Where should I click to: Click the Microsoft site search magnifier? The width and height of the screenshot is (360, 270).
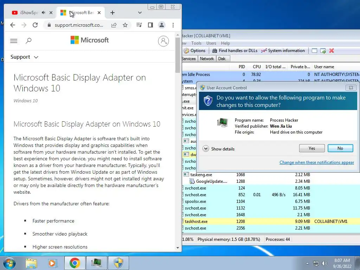[28, 41]
